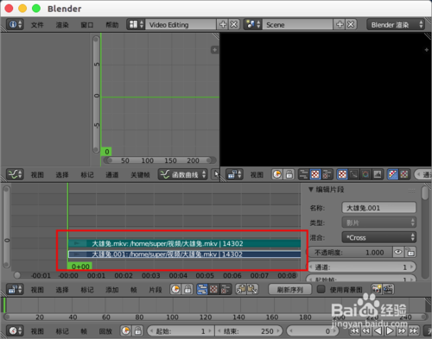Click 不透明度 opacity slider
This screenshot has width=432, height=339.
(350, 252)
